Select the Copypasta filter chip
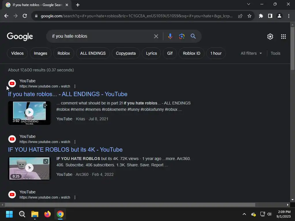Screen dimensions: 295x221 pos(126,53)
